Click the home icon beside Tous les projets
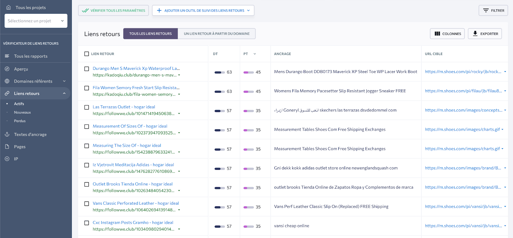 (x=9, y=7)
